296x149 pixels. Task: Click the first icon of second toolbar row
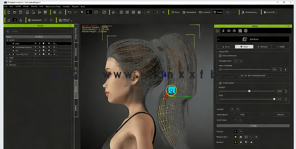click(9, 20)
